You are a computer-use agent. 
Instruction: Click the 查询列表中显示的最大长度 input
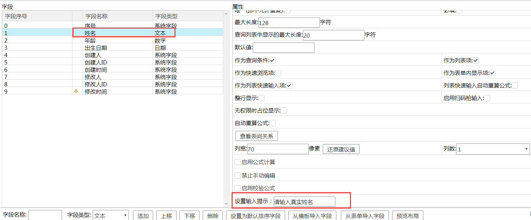pos(334,35)
